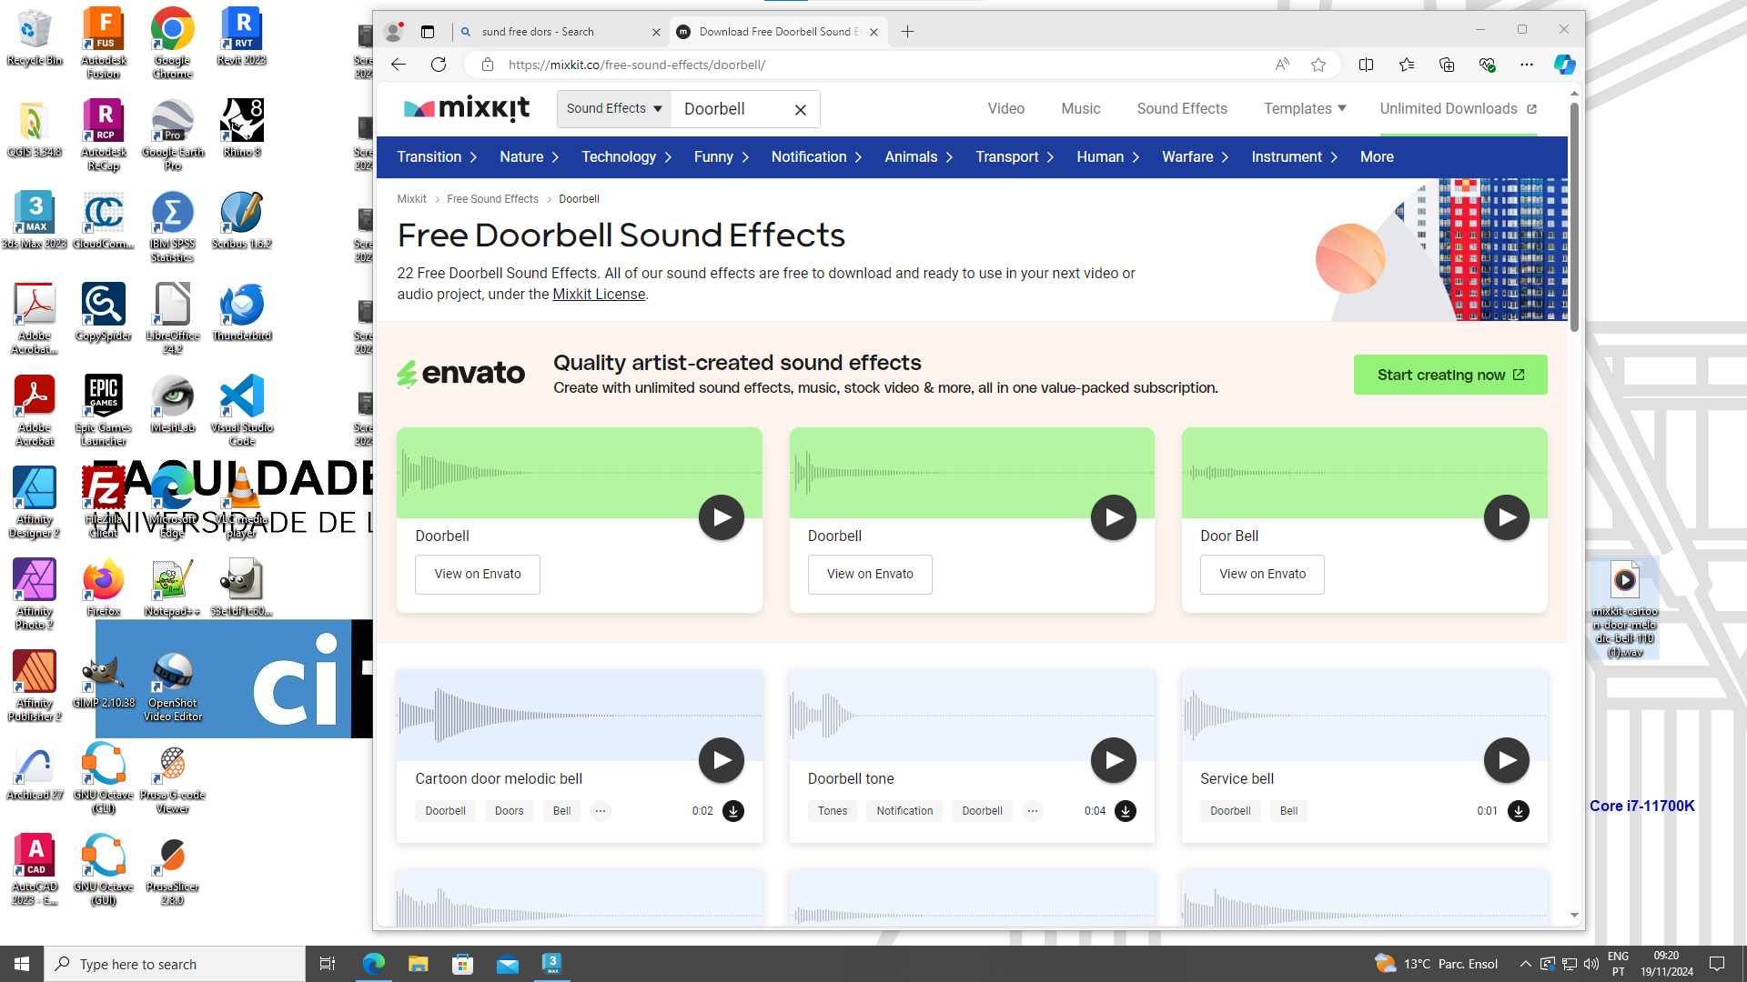Open the Music nav item
Viewport: 1747px width, 982px height.
tap(1080, 108)
